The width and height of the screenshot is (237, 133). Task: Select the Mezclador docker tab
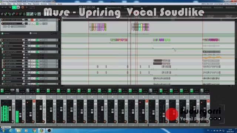click(6, 127)
